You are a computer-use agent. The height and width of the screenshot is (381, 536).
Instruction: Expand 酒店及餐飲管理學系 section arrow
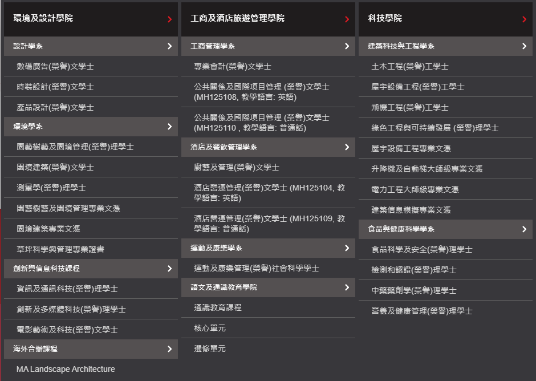(x=347, y=147)
